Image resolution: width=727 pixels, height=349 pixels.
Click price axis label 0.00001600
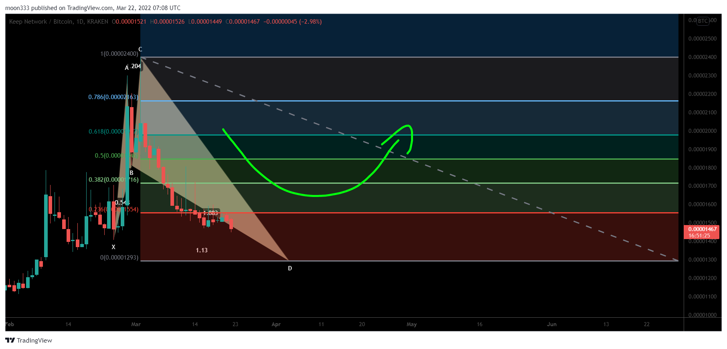click(x=702, y=204)
